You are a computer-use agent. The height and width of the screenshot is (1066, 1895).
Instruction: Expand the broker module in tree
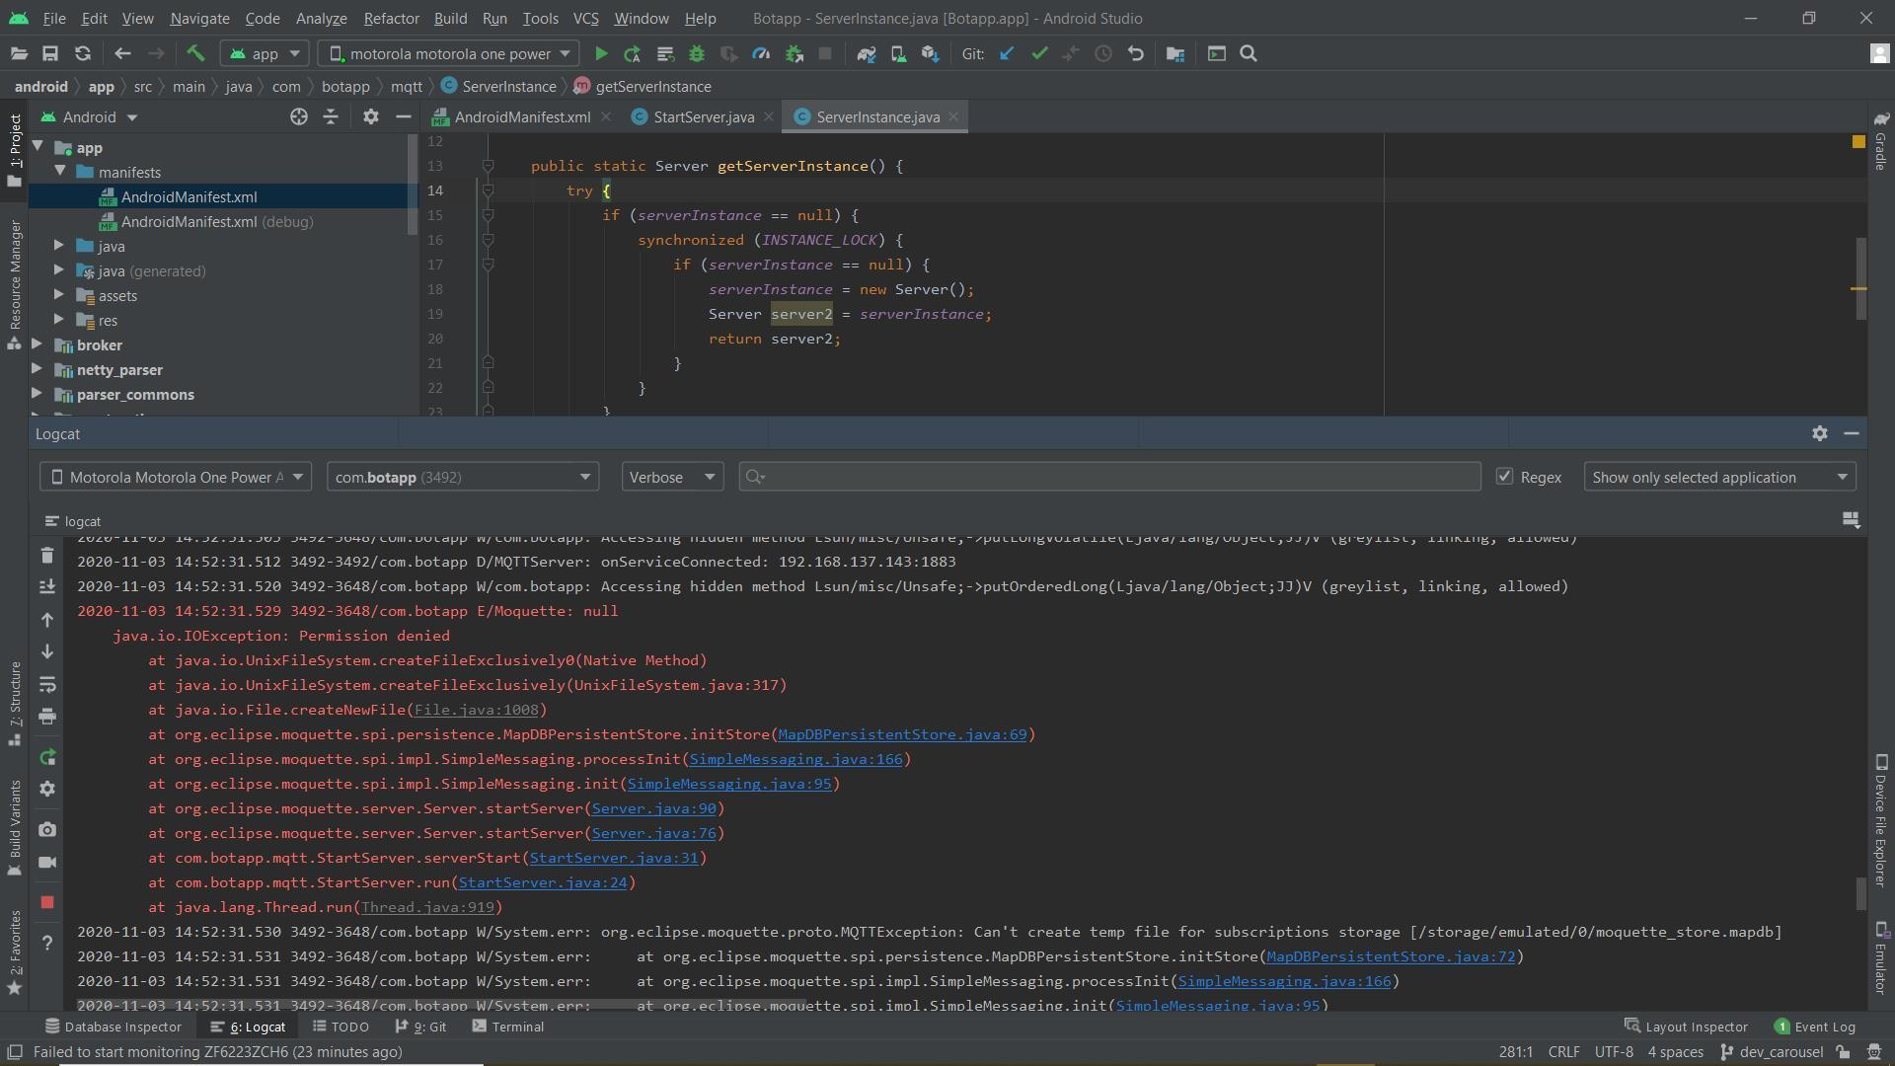pyautogui.click(x=37, y=344)
